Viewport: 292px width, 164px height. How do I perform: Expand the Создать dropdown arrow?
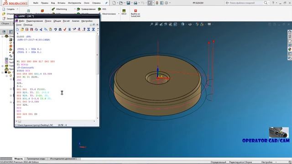[x=17, y=9]
